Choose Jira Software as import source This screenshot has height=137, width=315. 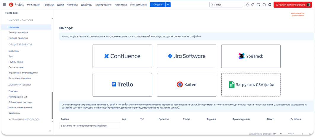tap(186, 56)
